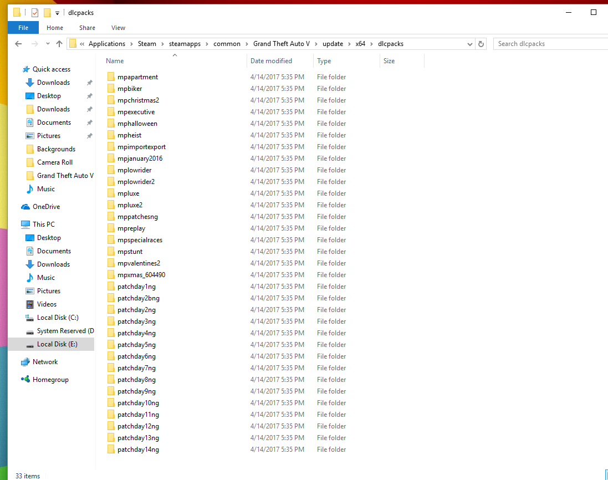Select the mpapartment folder
The image size is (608, 480).
pos(137,77)
